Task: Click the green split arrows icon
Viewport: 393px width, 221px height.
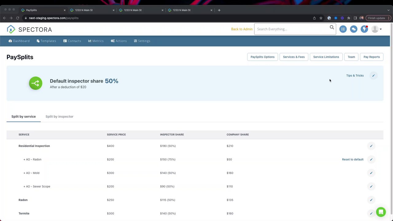Action: click(36, 83)
